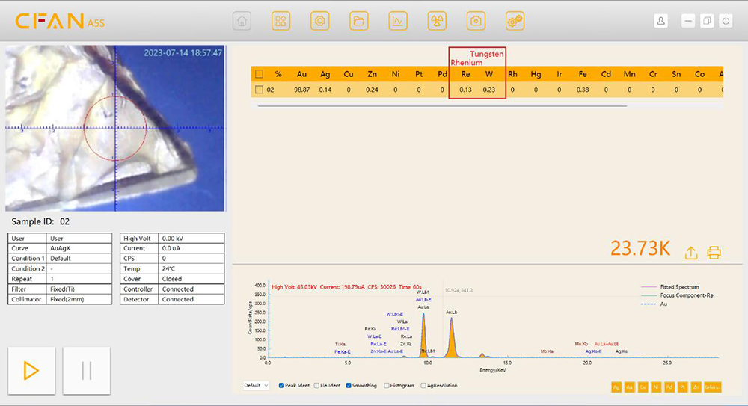Click the Hg column header
This screenshot has height=406, width=748.
tap(536, 74)
